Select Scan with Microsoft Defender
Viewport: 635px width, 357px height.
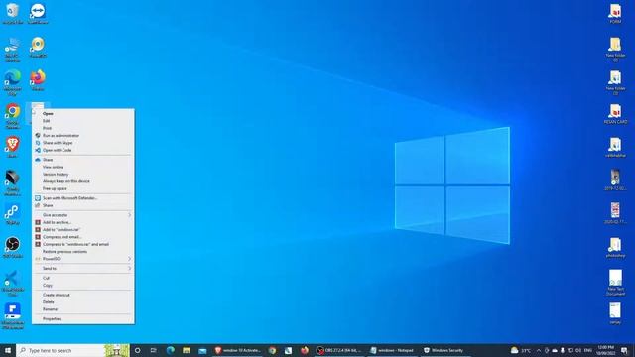83,198
